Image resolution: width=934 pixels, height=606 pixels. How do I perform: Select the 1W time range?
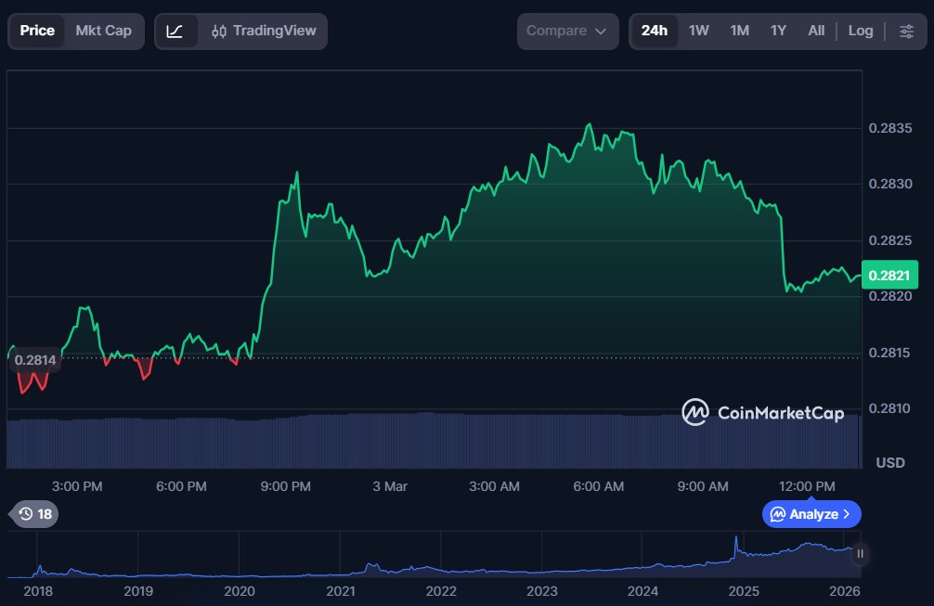point(699,31)
